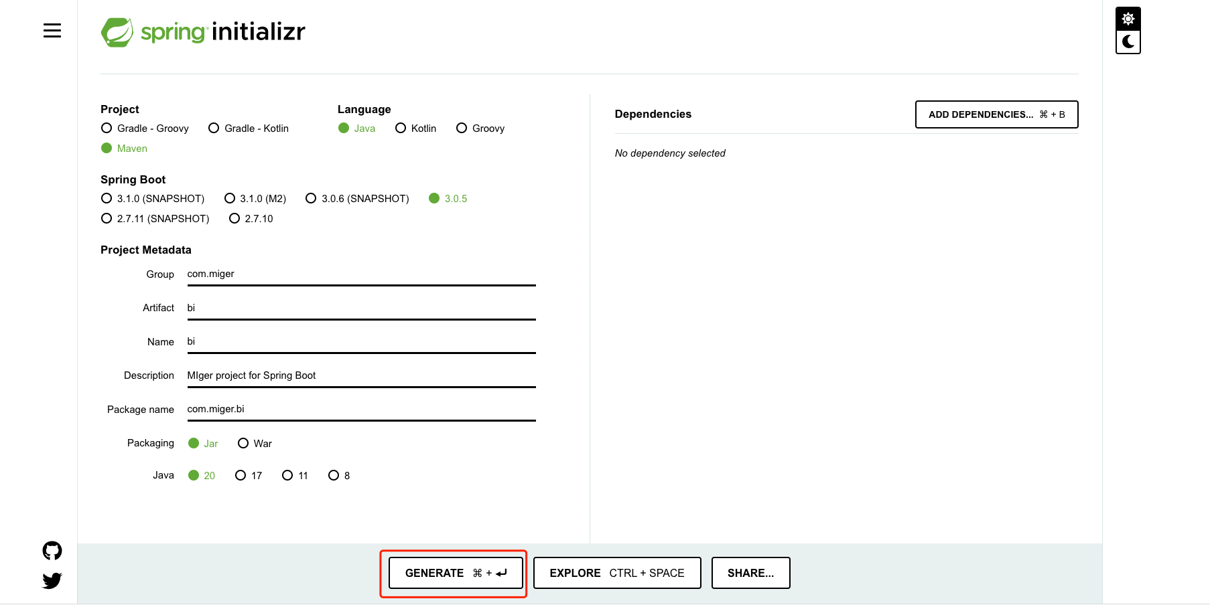Viewport: 1210px width, 605px height.
Task: Open the Twitter icon link
Action: tap(52, 580)
